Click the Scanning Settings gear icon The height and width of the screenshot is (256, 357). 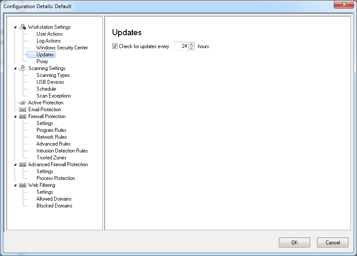coord(23,68)
